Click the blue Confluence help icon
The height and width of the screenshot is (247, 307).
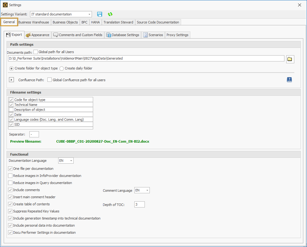(289, 80)
